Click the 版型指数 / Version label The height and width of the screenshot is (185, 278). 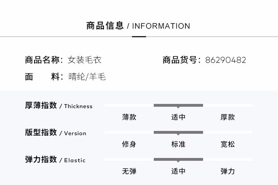pyautogui.click(x=56, y=133)
